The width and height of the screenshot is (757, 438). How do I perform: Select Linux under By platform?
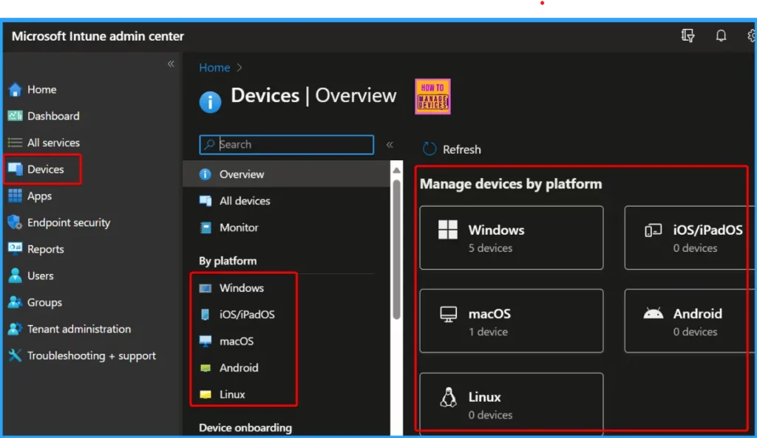tap(232, 394)
